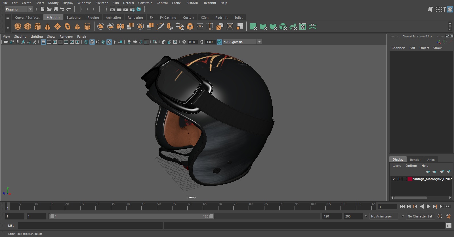Click the New Scene icon
The width and height of the screenshot is (454, 237).
(x=43, y=9)
